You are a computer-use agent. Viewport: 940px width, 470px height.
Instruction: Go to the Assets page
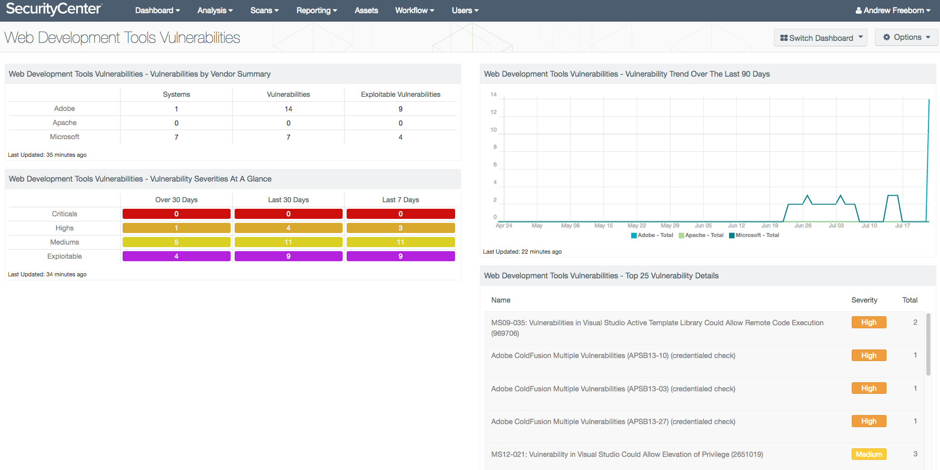click(x=366, y=11)
